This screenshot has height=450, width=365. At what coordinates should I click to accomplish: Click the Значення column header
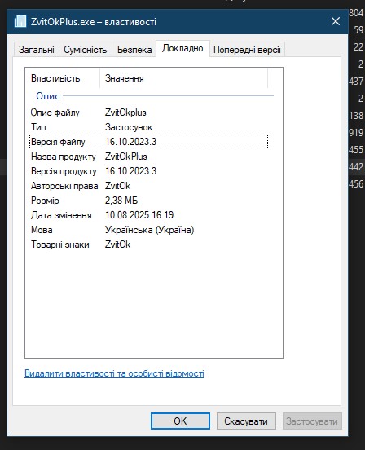click(x=183, y=78)
